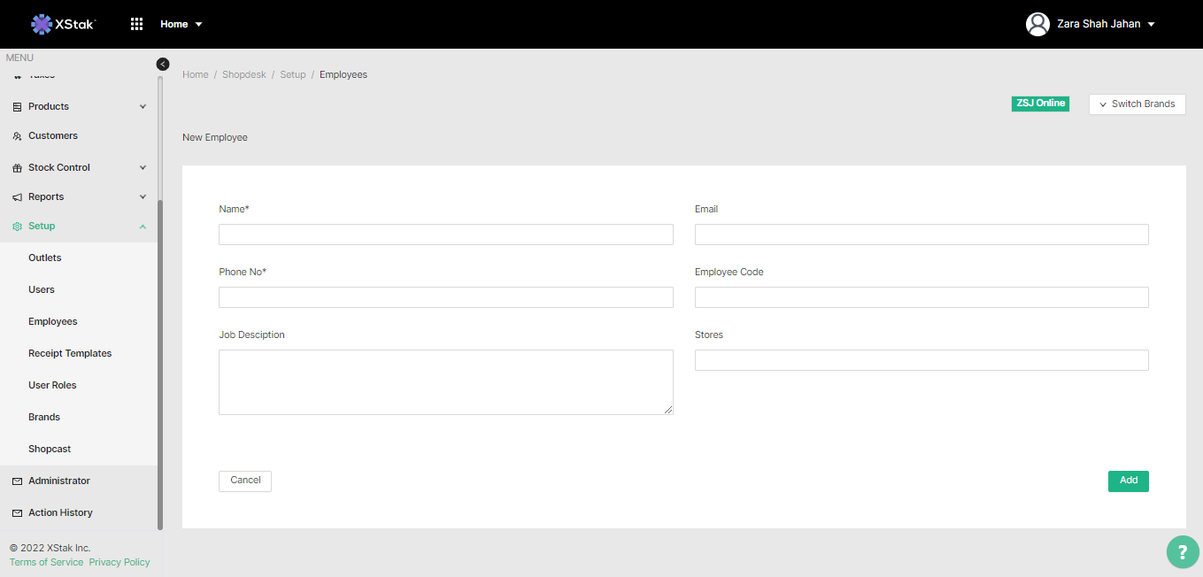Cancel the new employee form
Viewport: 1203px width, 577px height.
point(245,481)
